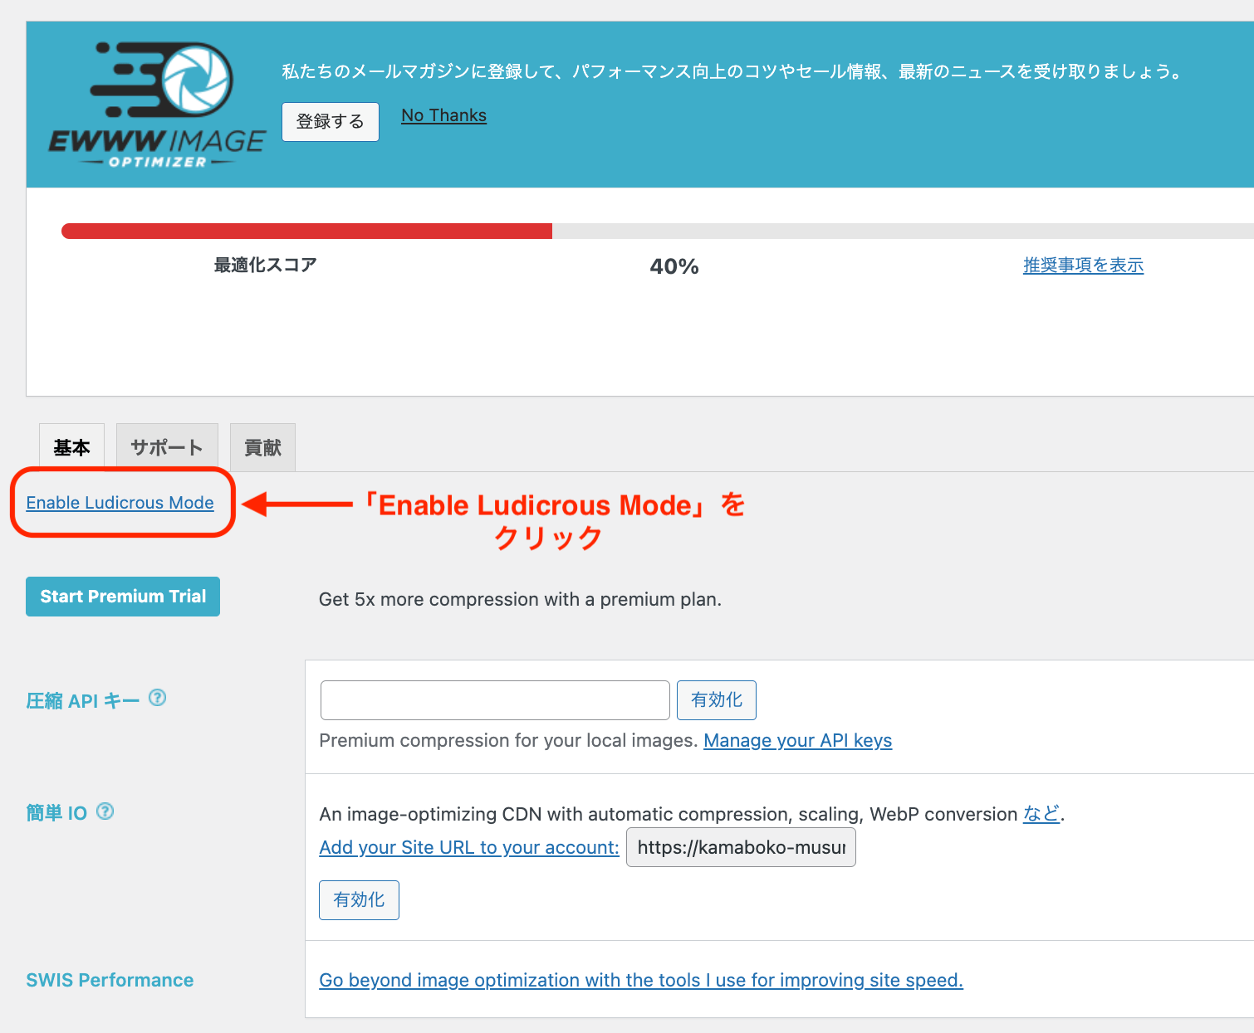
Task: Open the SWIS Performance site speed tools link
Action: point(641,980)
